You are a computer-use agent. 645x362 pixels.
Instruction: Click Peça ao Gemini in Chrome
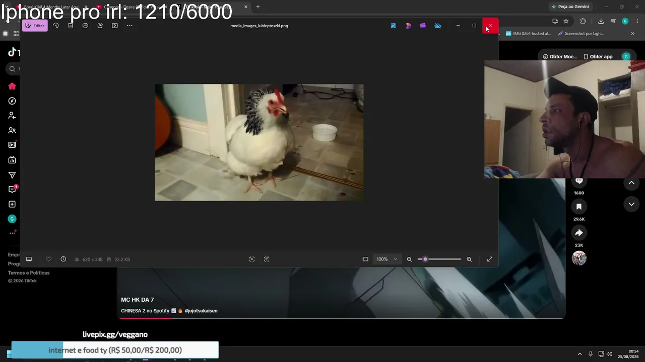tap(570, 7)
